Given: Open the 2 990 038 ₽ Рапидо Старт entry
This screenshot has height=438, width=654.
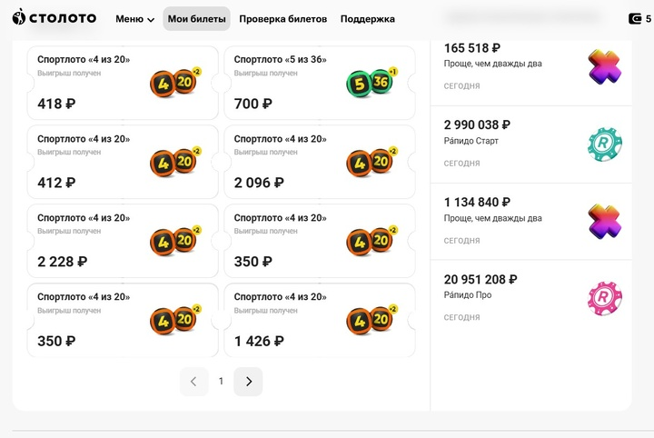Looking at the screenshot, I should tap(531, 144).
